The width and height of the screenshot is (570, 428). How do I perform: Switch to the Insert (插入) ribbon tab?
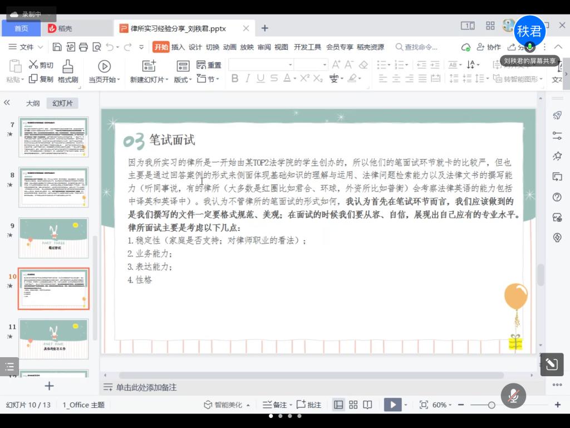[178, 47]
